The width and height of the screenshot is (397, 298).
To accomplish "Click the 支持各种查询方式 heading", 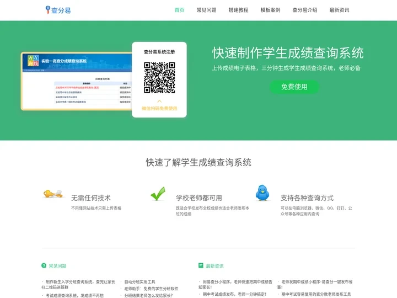I will tap(307, 198).
